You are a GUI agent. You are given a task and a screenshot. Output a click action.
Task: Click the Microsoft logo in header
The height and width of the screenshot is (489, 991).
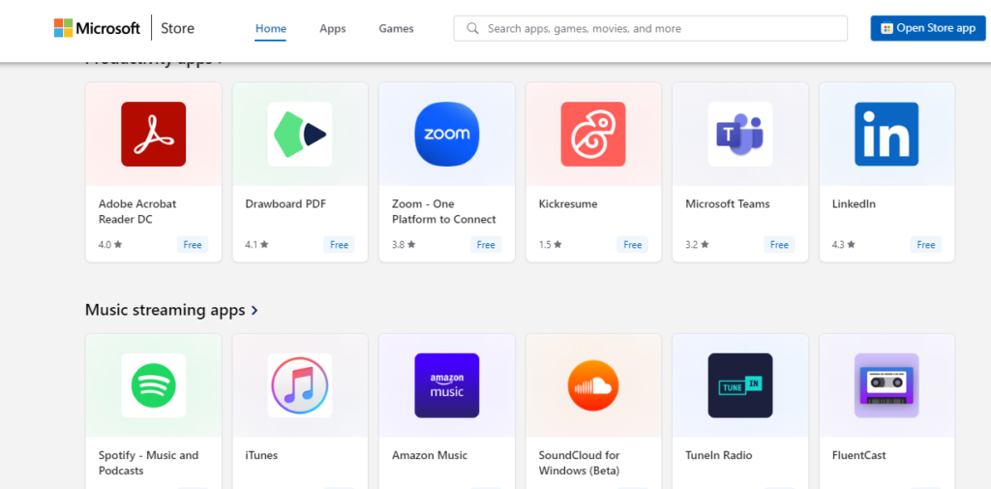(98, 28)
